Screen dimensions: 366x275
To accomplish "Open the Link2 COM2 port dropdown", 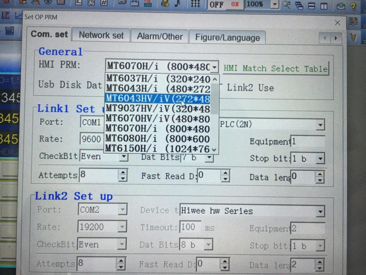I will tap(123, 209).
